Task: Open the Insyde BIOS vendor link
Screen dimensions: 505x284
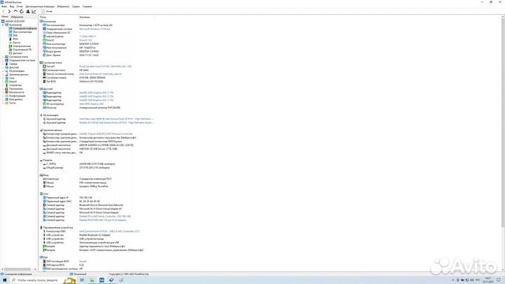Action: [x=83, y=262]
